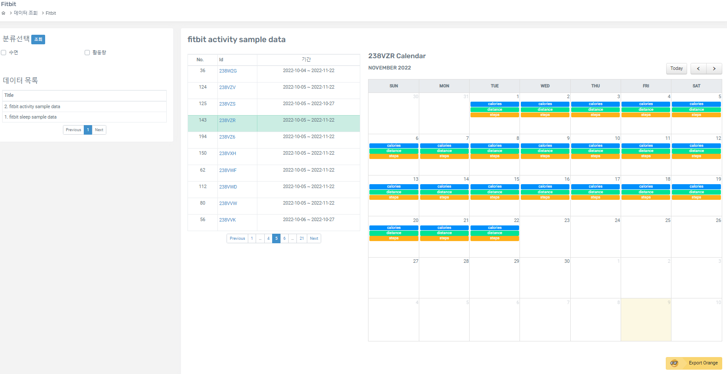
Task: Sort by Id column header
Action: 237,60
